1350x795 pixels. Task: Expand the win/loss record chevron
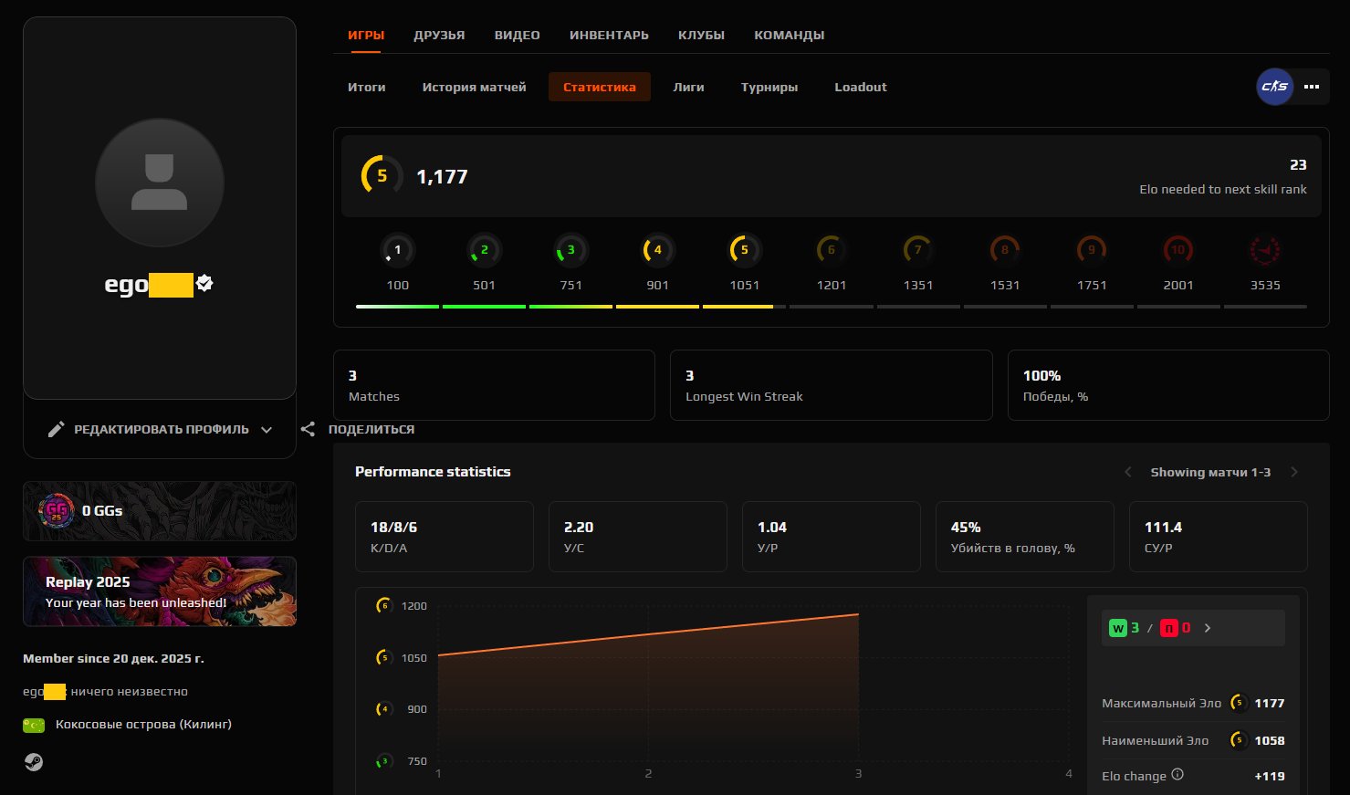coord(1207,627)
